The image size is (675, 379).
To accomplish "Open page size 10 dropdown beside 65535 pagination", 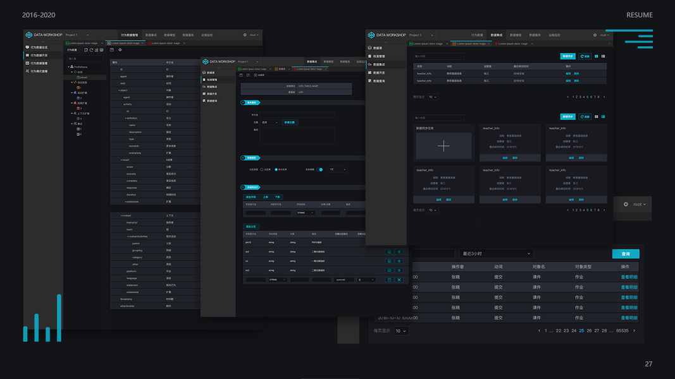I will 401,331.
